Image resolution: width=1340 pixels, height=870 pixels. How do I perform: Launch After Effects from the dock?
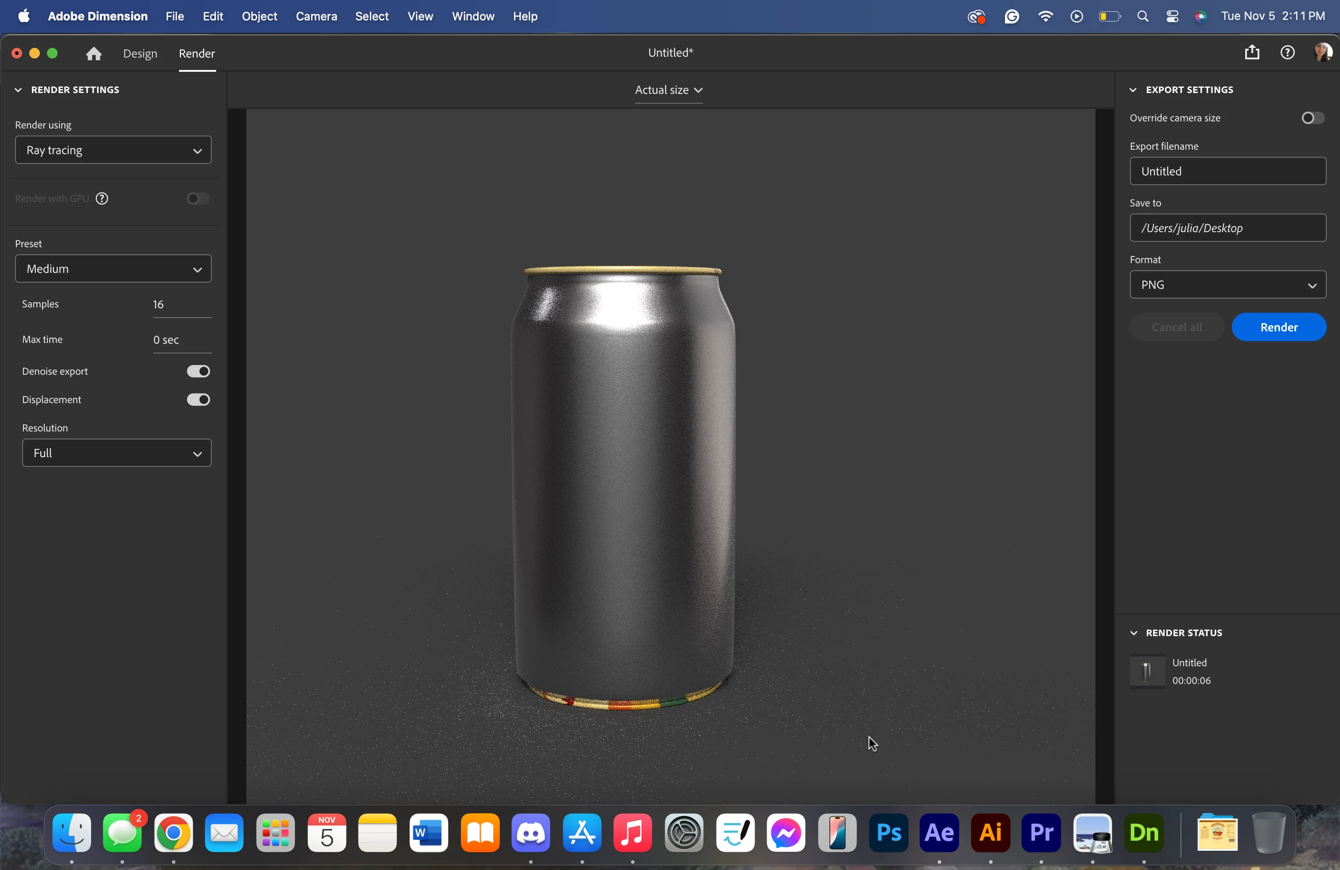(x=939, y=832)
